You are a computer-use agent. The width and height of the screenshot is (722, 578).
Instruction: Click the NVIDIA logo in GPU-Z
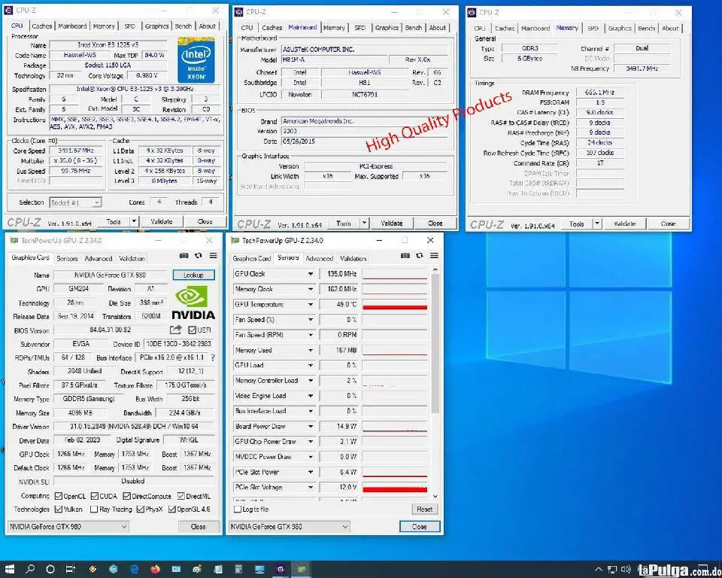[x=193, y=303]
